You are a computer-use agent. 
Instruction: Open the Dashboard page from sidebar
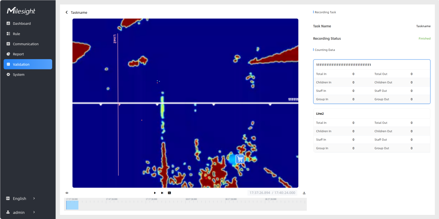tap(21, 24)
